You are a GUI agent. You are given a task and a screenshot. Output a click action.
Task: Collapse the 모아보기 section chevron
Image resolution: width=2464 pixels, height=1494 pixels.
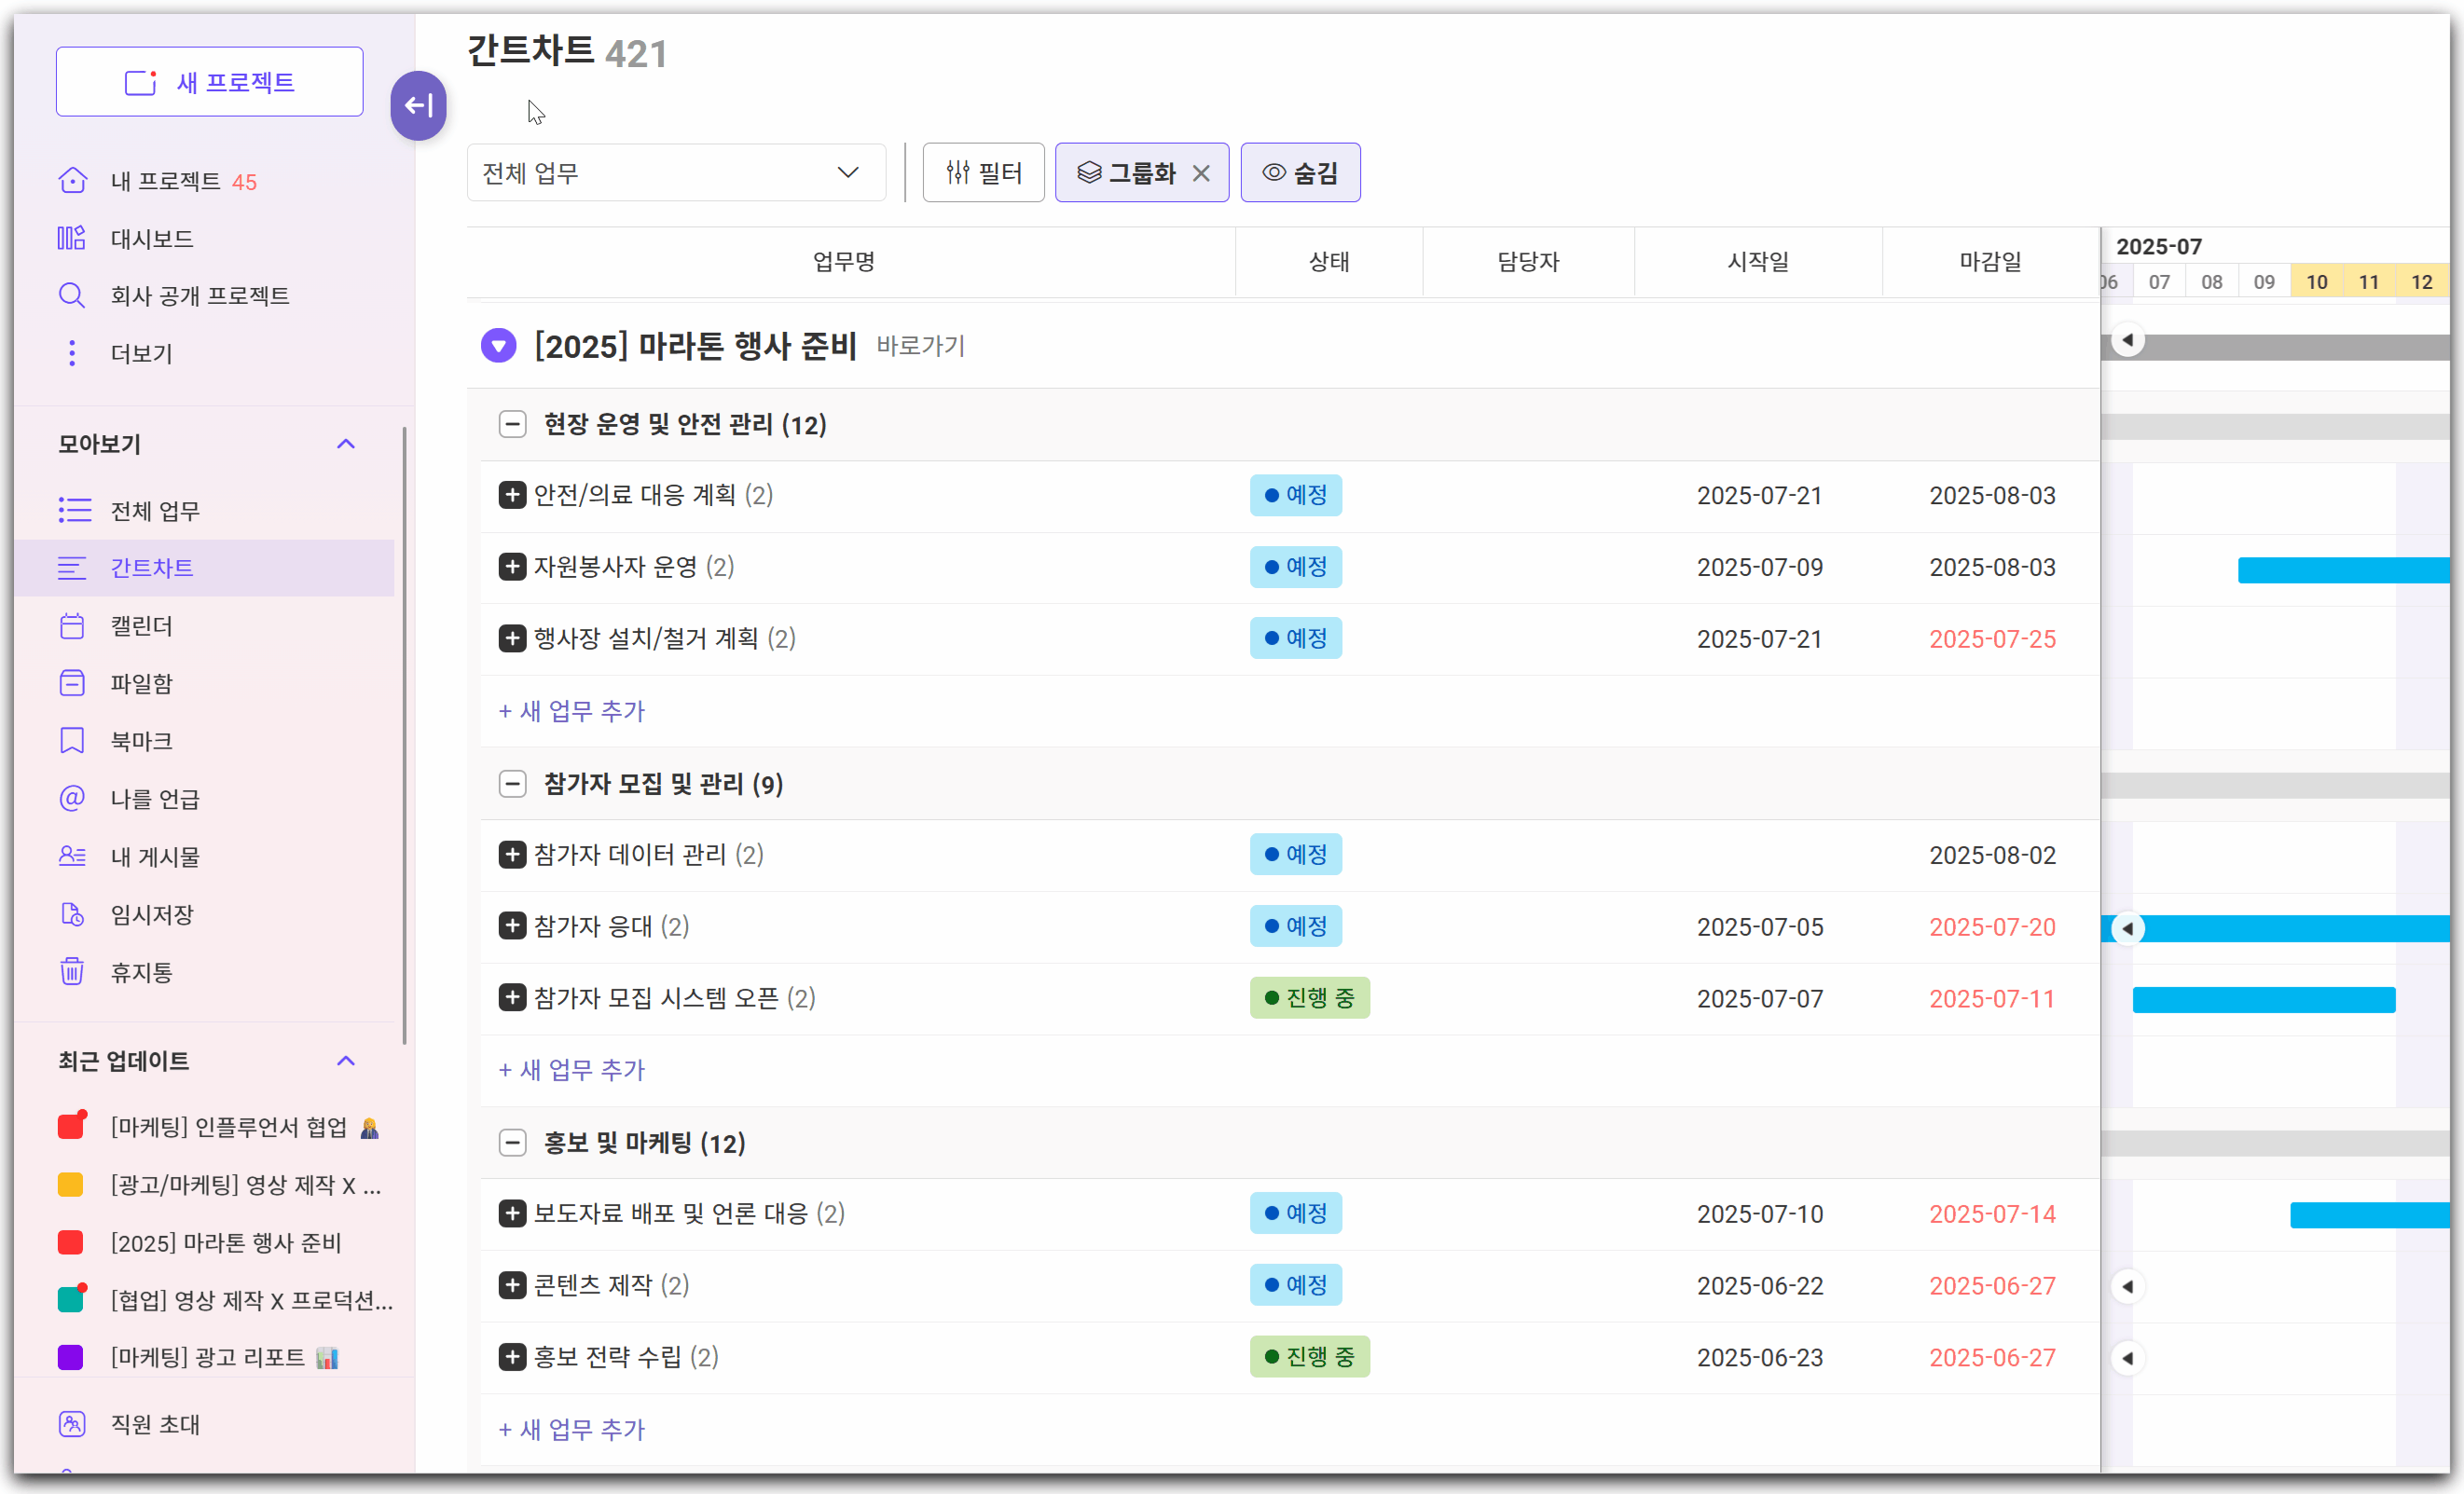(346, 444)
